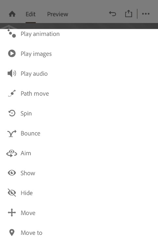
Task: Choose the Bounce arrow icon
Action: click(x=12, y=133)
